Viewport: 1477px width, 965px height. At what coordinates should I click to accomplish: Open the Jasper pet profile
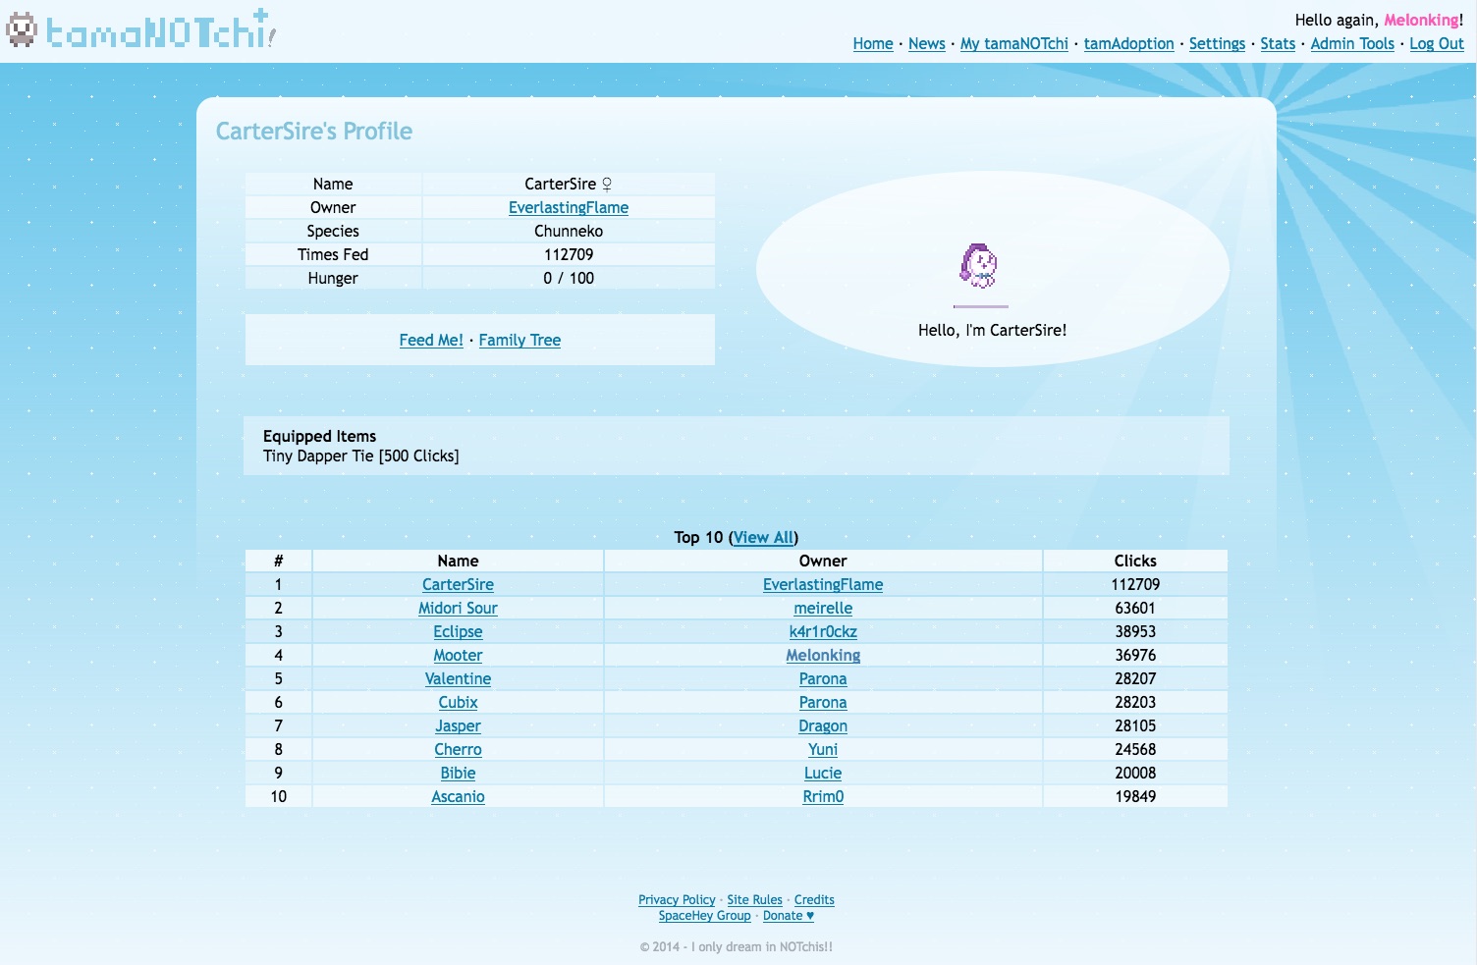[x=458, y=726]
